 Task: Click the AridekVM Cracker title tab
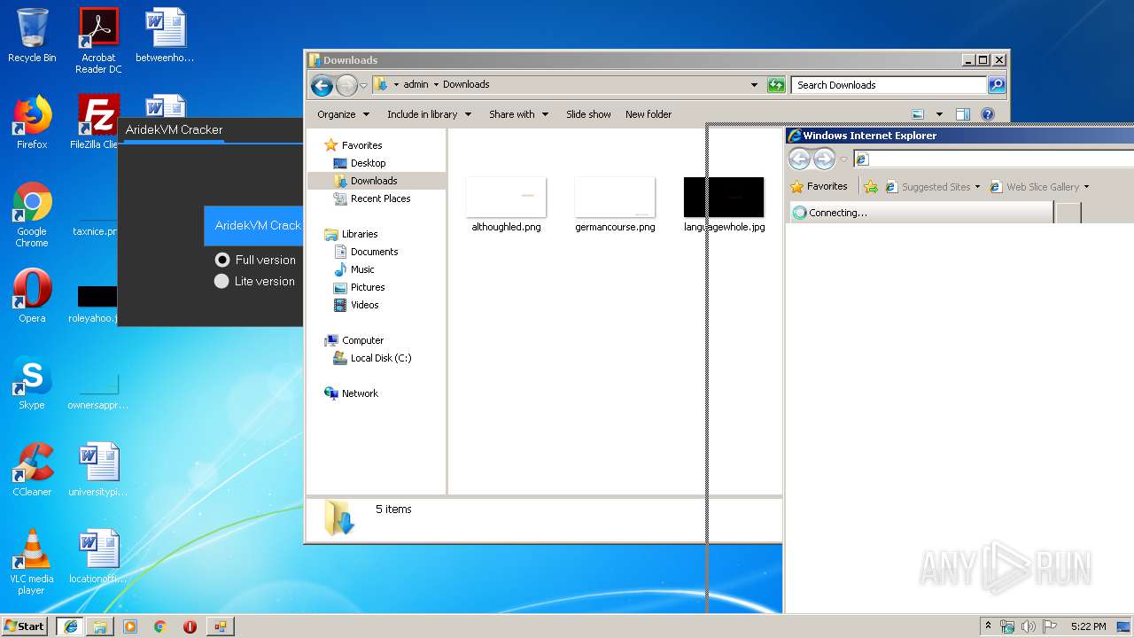pos(174,129)
